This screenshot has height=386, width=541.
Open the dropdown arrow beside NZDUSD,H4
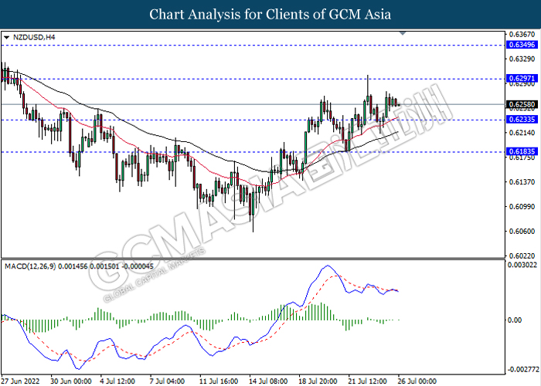[6, 37]
